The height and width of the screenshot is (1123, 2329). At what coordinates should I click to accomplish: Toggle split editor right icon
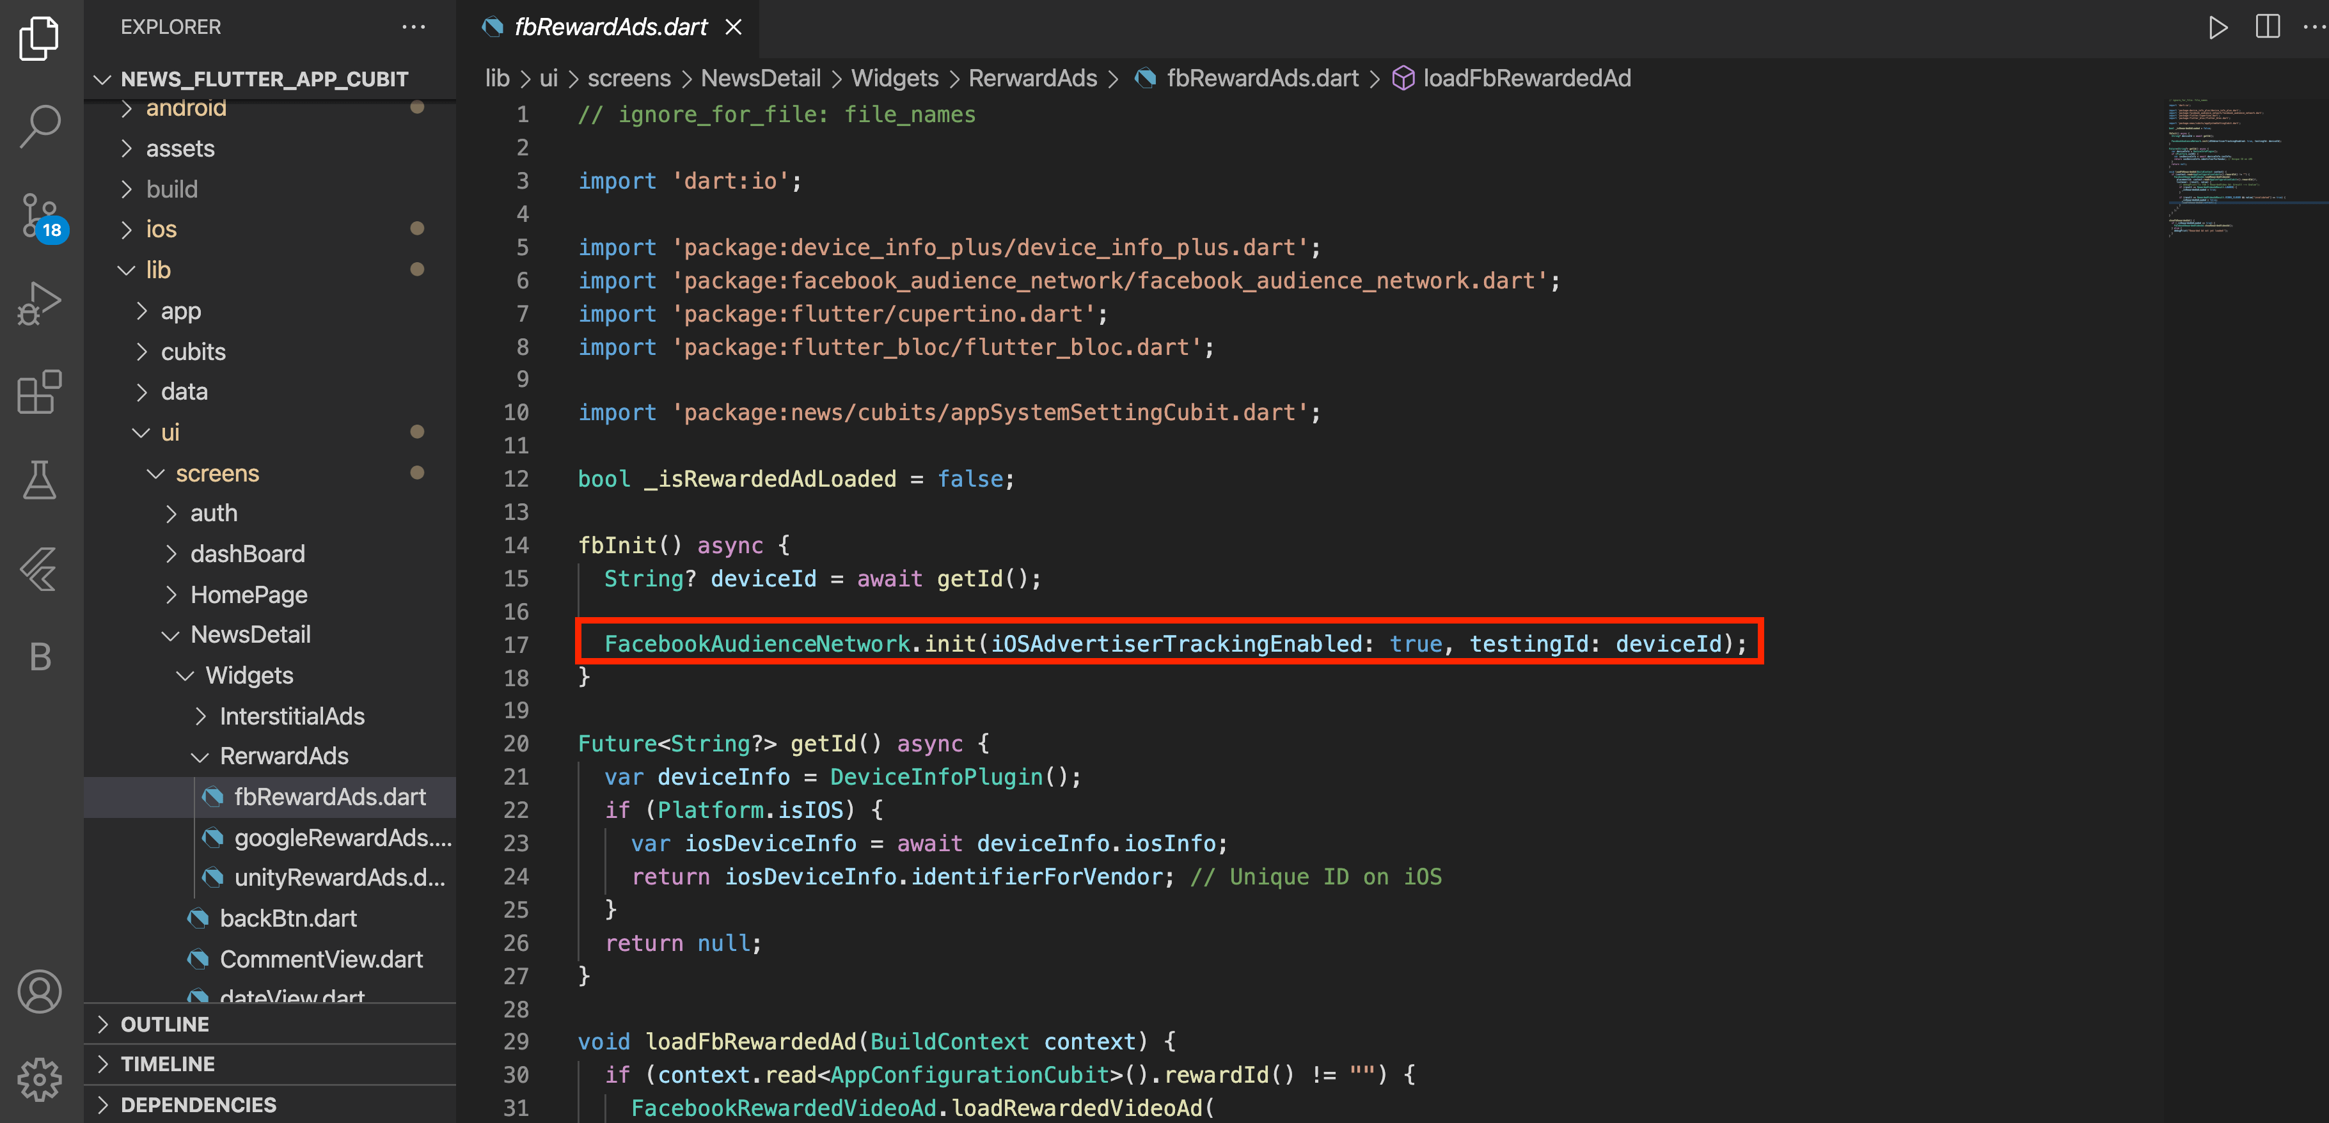[2268, 27]
